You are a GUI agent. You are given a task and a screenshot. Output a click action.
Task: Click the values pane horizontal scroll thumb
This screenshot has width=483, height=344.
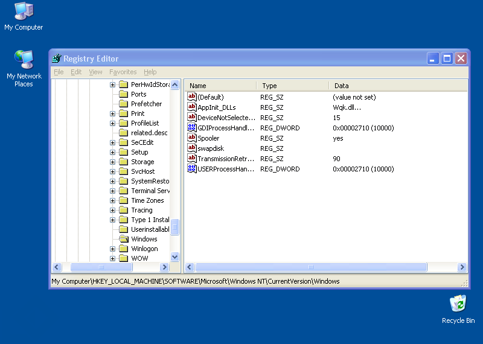[311, 267]
